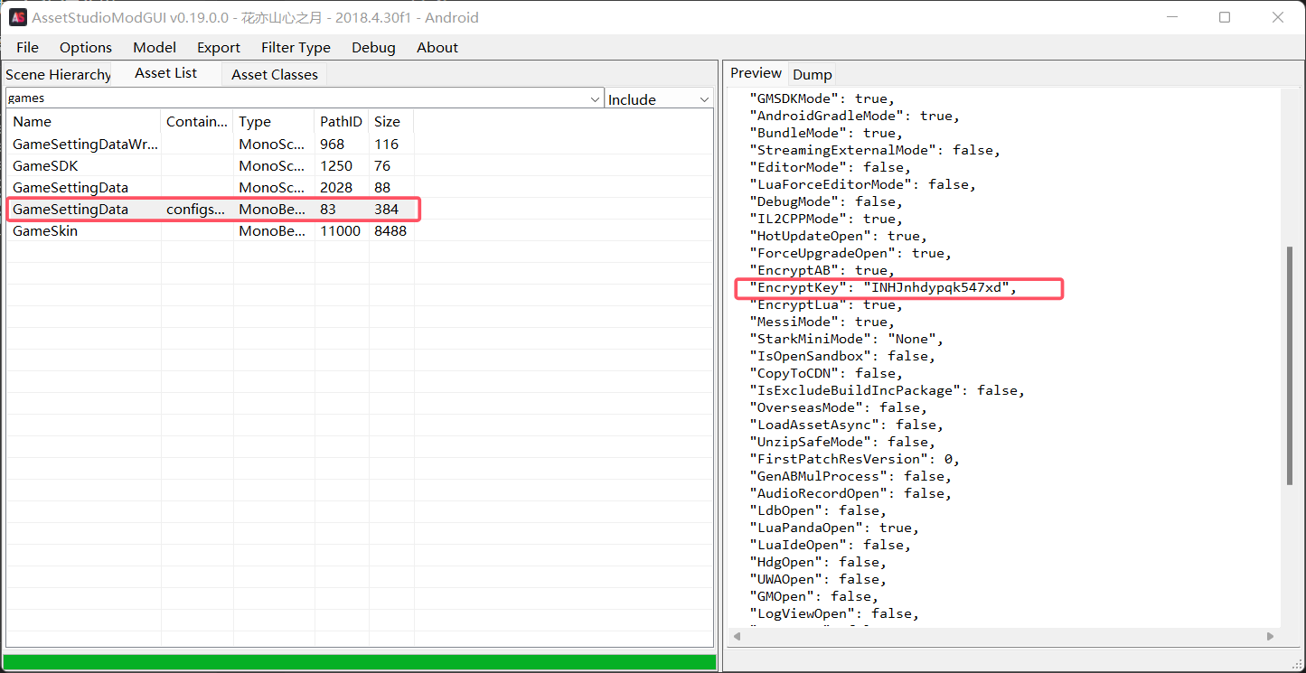
Task: Click the preview horizontal scroll right arrow
Action: click(x=1272, y=637)
